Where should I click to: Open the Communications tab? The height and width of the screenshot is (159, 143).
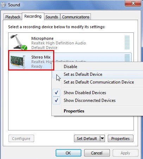coord(76,17)
